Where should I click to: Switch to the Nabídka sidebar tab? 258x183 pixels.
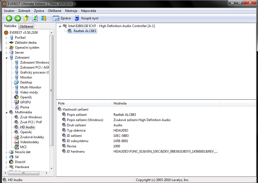(x=10, y=26)
